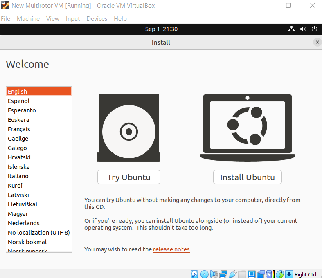
Task: Select Italiano in the language list
Action: [x=39, y=176]
